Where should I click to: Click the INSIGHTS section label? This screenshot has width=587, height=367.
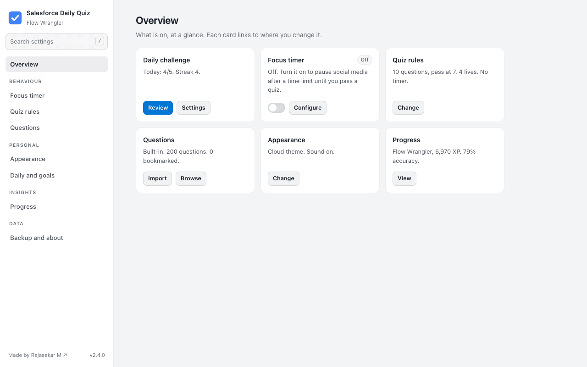coord(22,192)
